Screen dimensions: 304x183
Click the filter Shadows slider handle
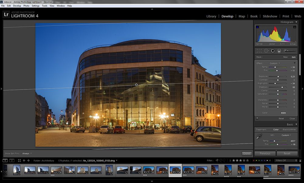[x=282, y=87]
